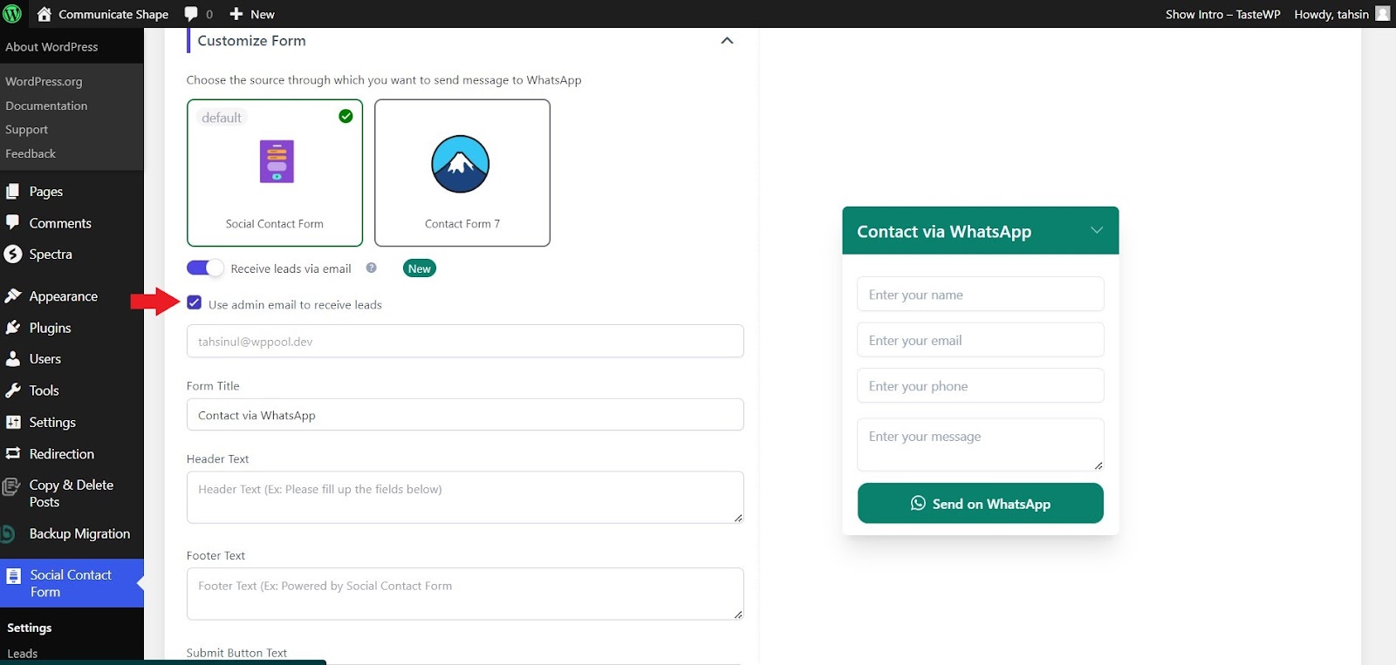1396x665 pixels.
Task: Click the Enter your name preview field
Action: tap(980, 295)
